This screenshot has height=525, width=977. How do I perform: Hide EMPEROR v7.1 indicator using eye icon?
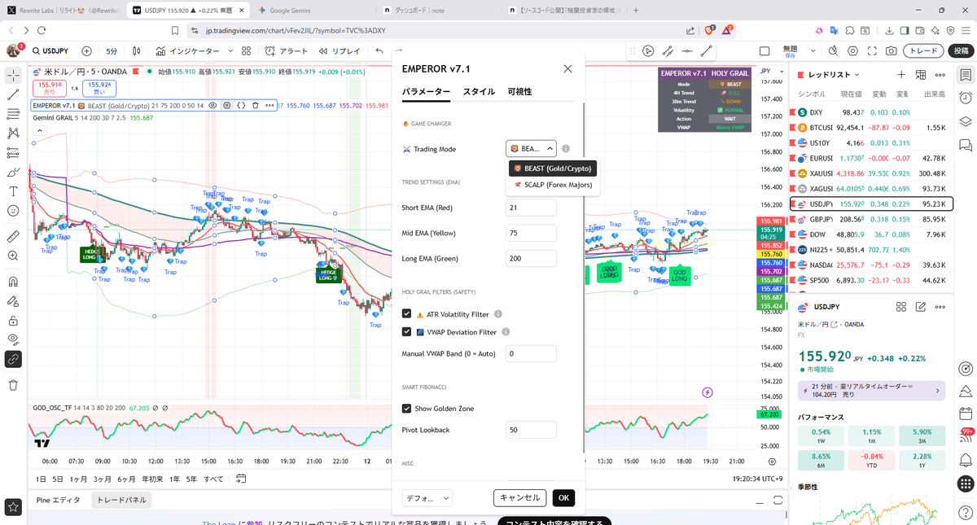[x=212, y=106]
